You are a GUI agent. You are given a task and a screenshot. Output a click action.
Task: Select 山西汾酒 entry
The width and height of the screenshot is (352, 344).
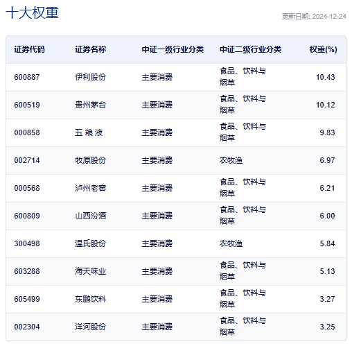91,216
